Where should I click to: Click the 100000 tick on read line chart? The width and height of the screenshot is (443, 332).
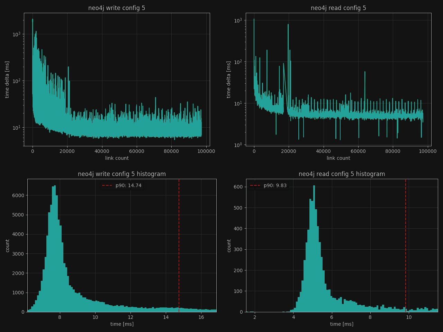pos(428,151)
